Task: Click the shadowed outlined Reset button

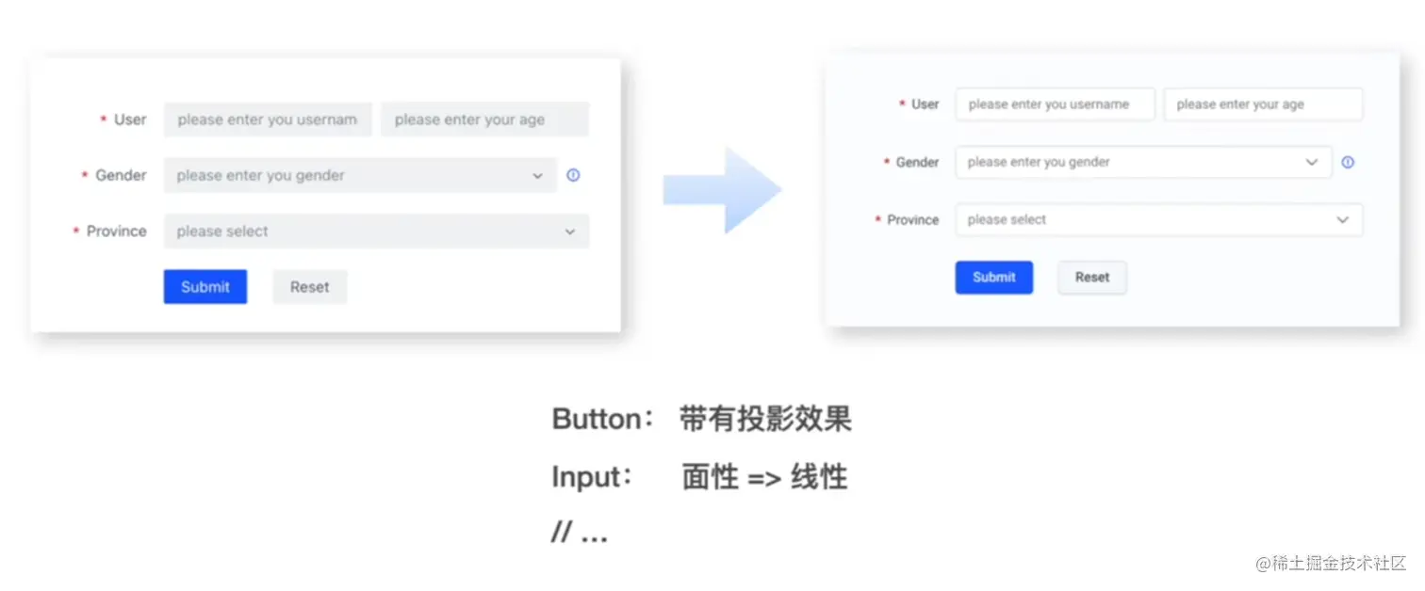Action: click(1092, 278)
